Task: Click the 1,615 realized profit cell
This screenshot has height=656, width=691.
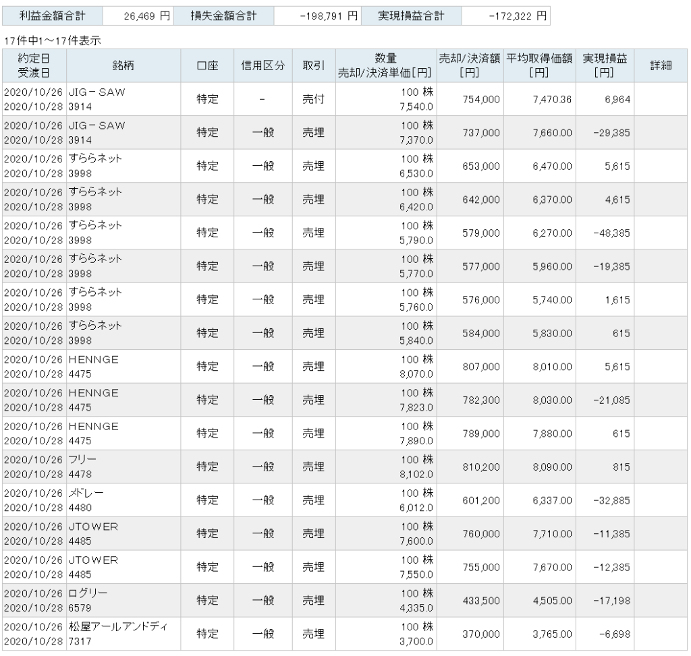Action: (605, 300)
